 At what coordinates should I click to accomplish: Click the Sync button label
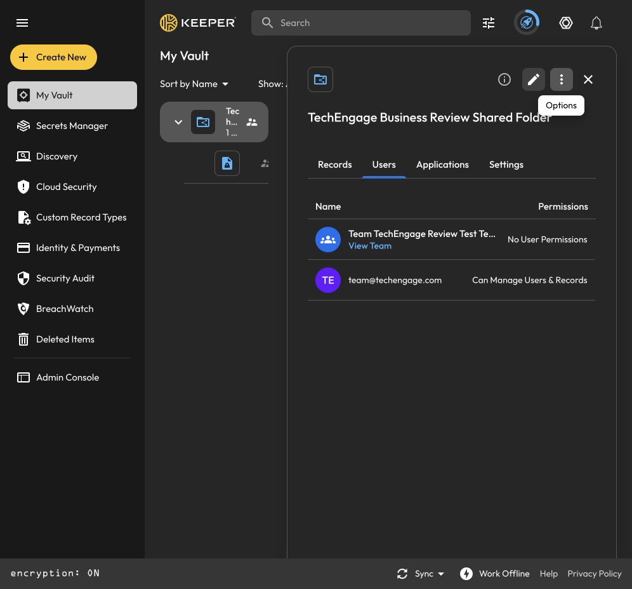[424, 574]
